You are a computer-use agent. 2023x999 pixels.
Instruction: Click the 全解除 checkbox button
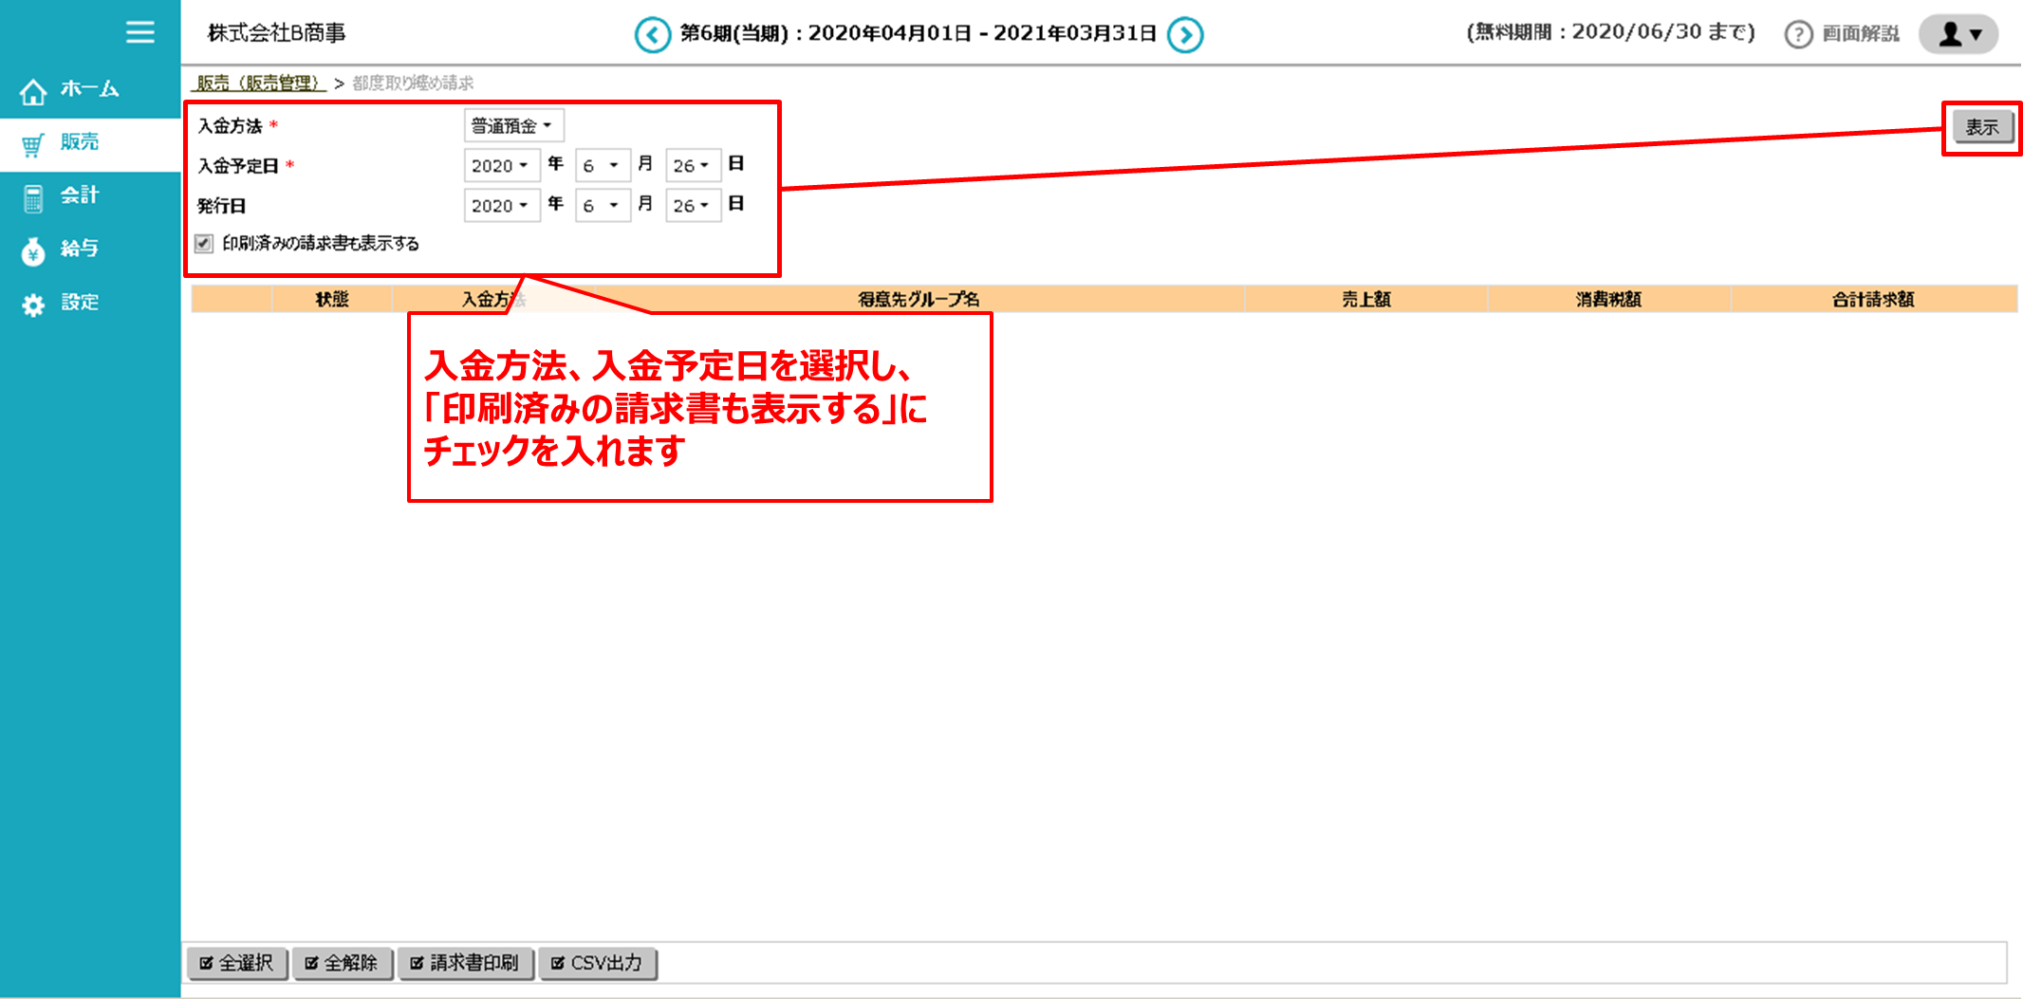[343, 963]
